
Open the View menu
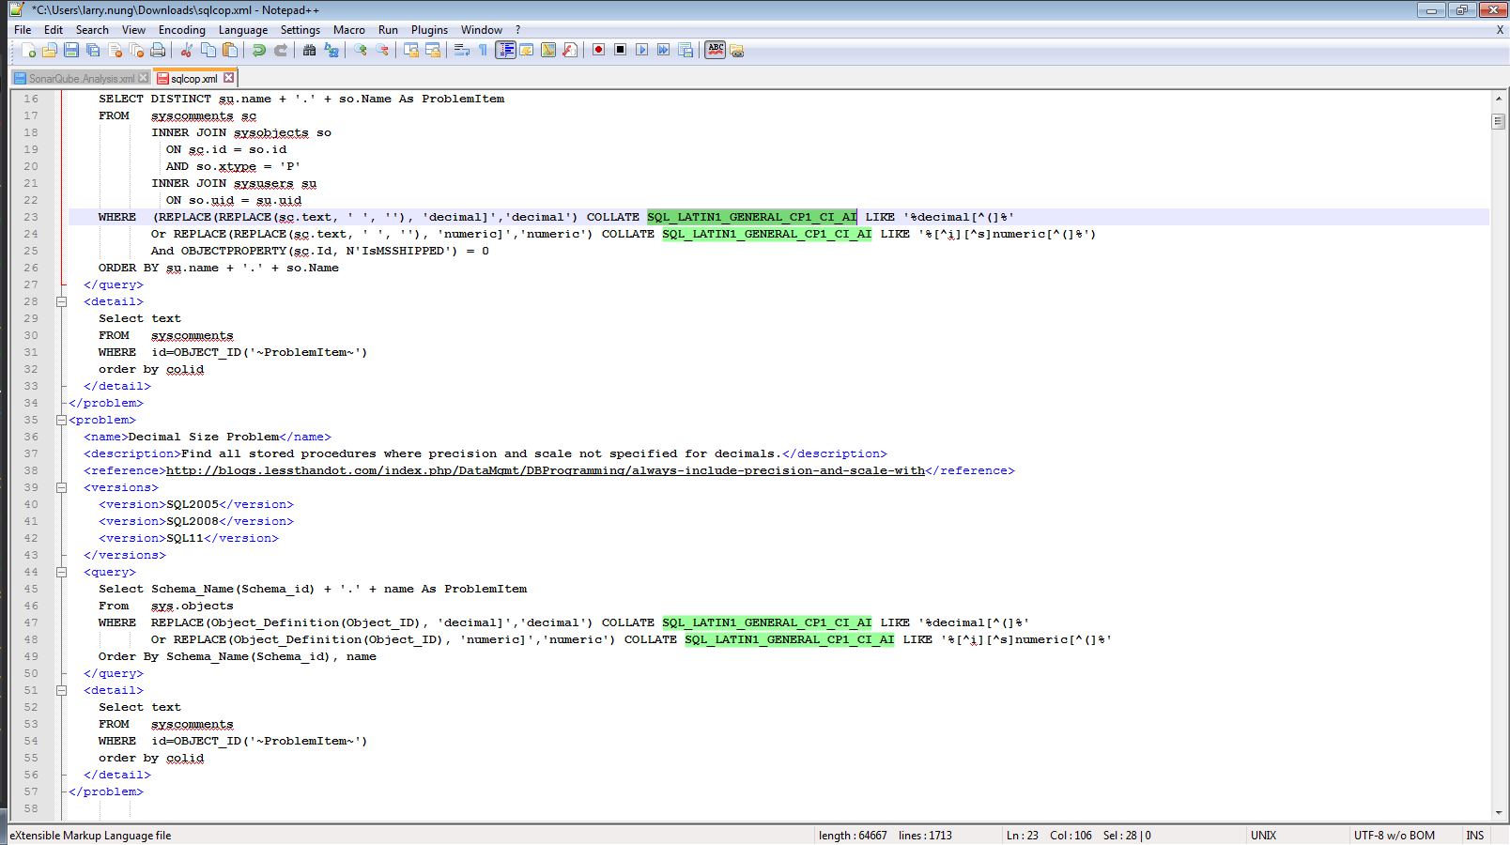(x=134, y=30)
